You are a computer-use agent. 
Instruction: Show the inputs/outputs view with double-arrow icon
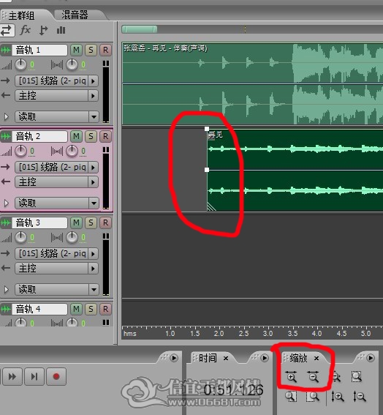click(7, 30)
